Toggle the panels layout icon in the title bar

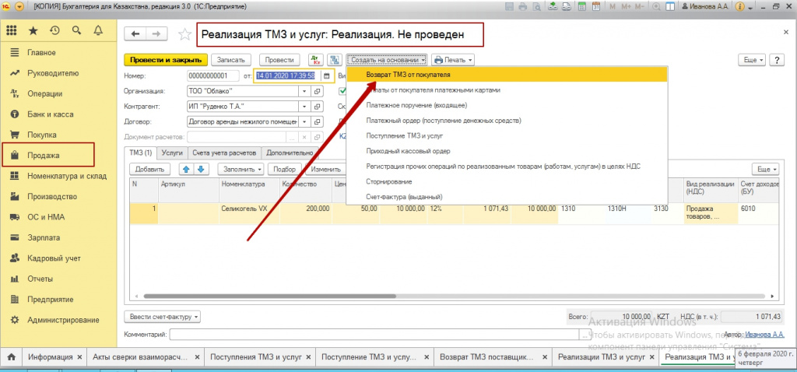pos(671,7)
